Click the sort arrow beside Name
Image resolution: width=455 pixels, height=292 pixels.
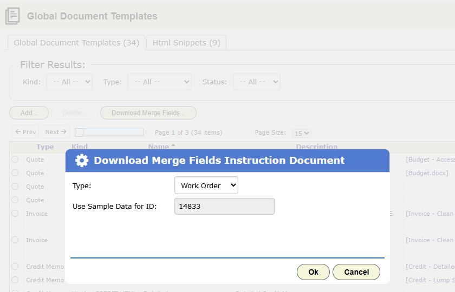coord(173,145)
